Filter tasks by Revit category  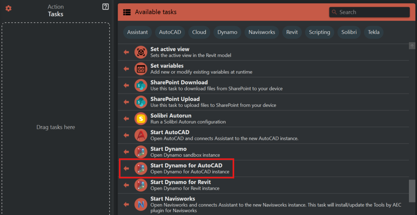tap(292, 32)
